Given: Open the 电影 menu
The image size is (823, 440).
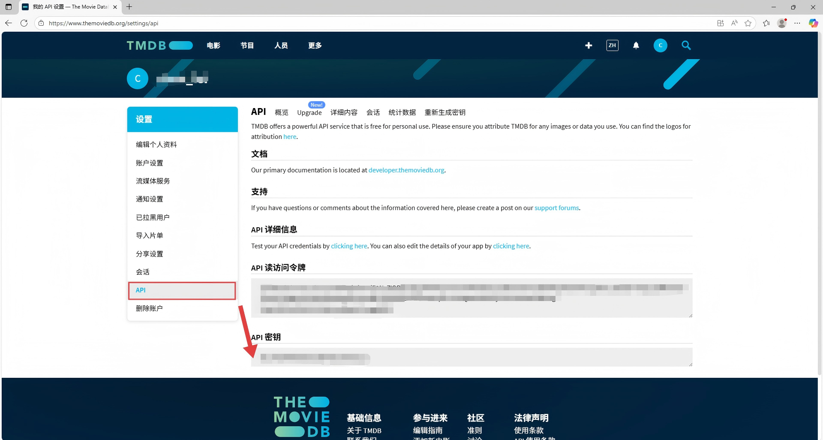Looking at the screenshot, I should (213, 45).
